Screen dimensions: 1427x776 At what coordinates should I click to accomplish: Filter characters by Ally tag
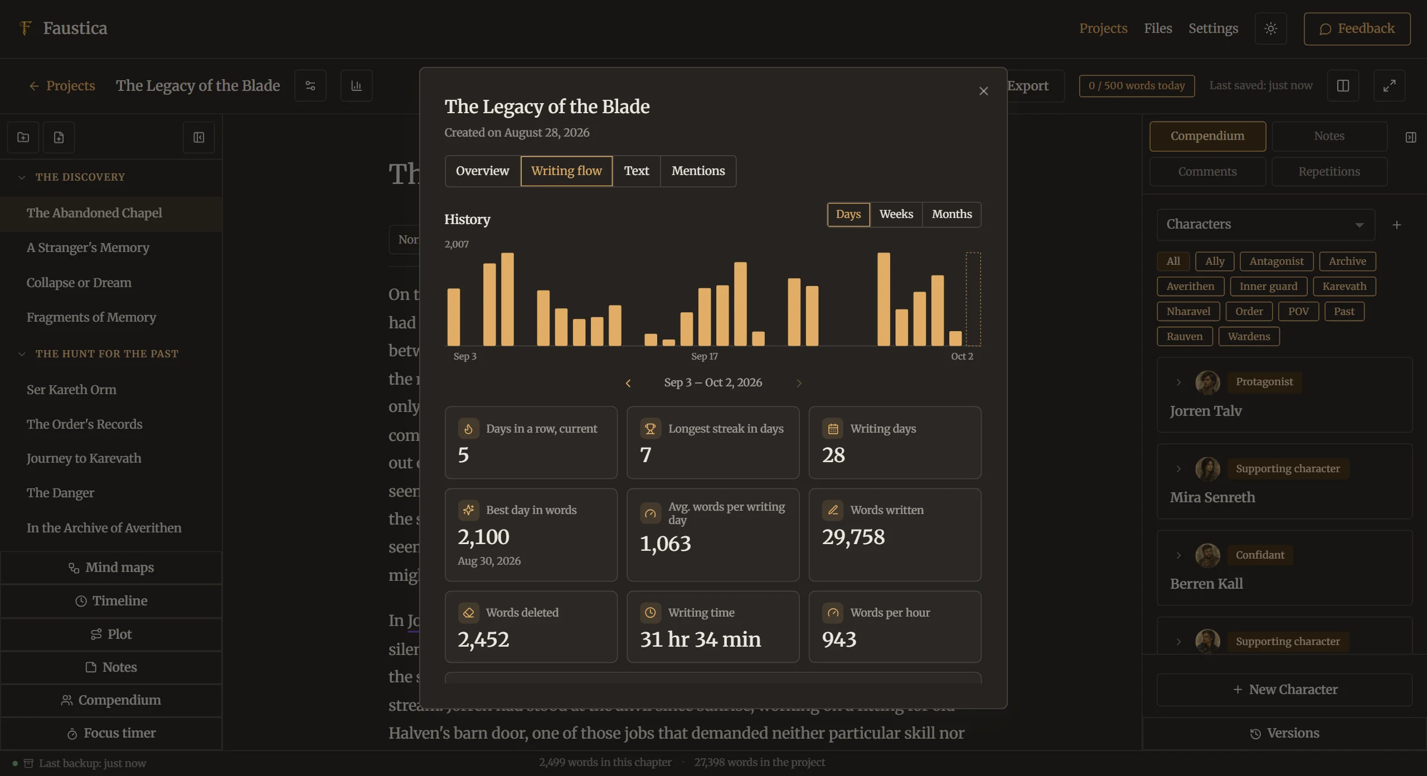pyautogui.click(x=1215, y=261)
